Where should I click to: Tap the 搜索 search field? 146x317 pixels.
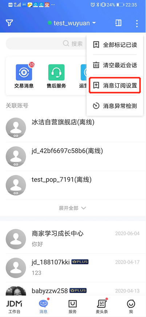[x=47, y=43]
